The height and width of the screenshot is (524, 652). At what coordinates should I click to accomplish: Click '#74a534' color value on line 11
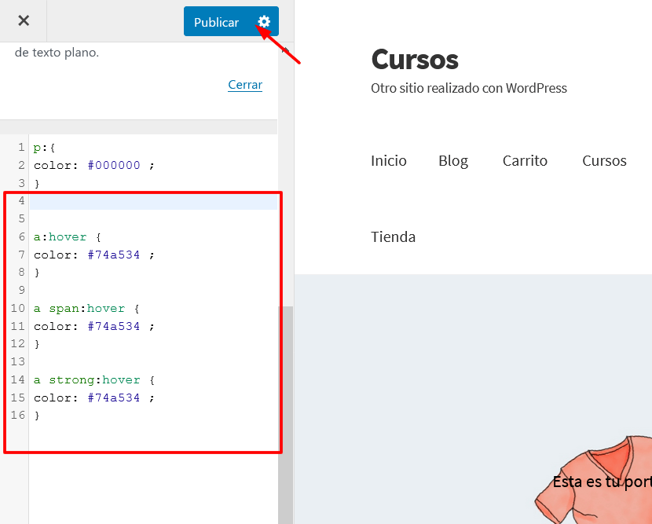[x=114, y=327]
